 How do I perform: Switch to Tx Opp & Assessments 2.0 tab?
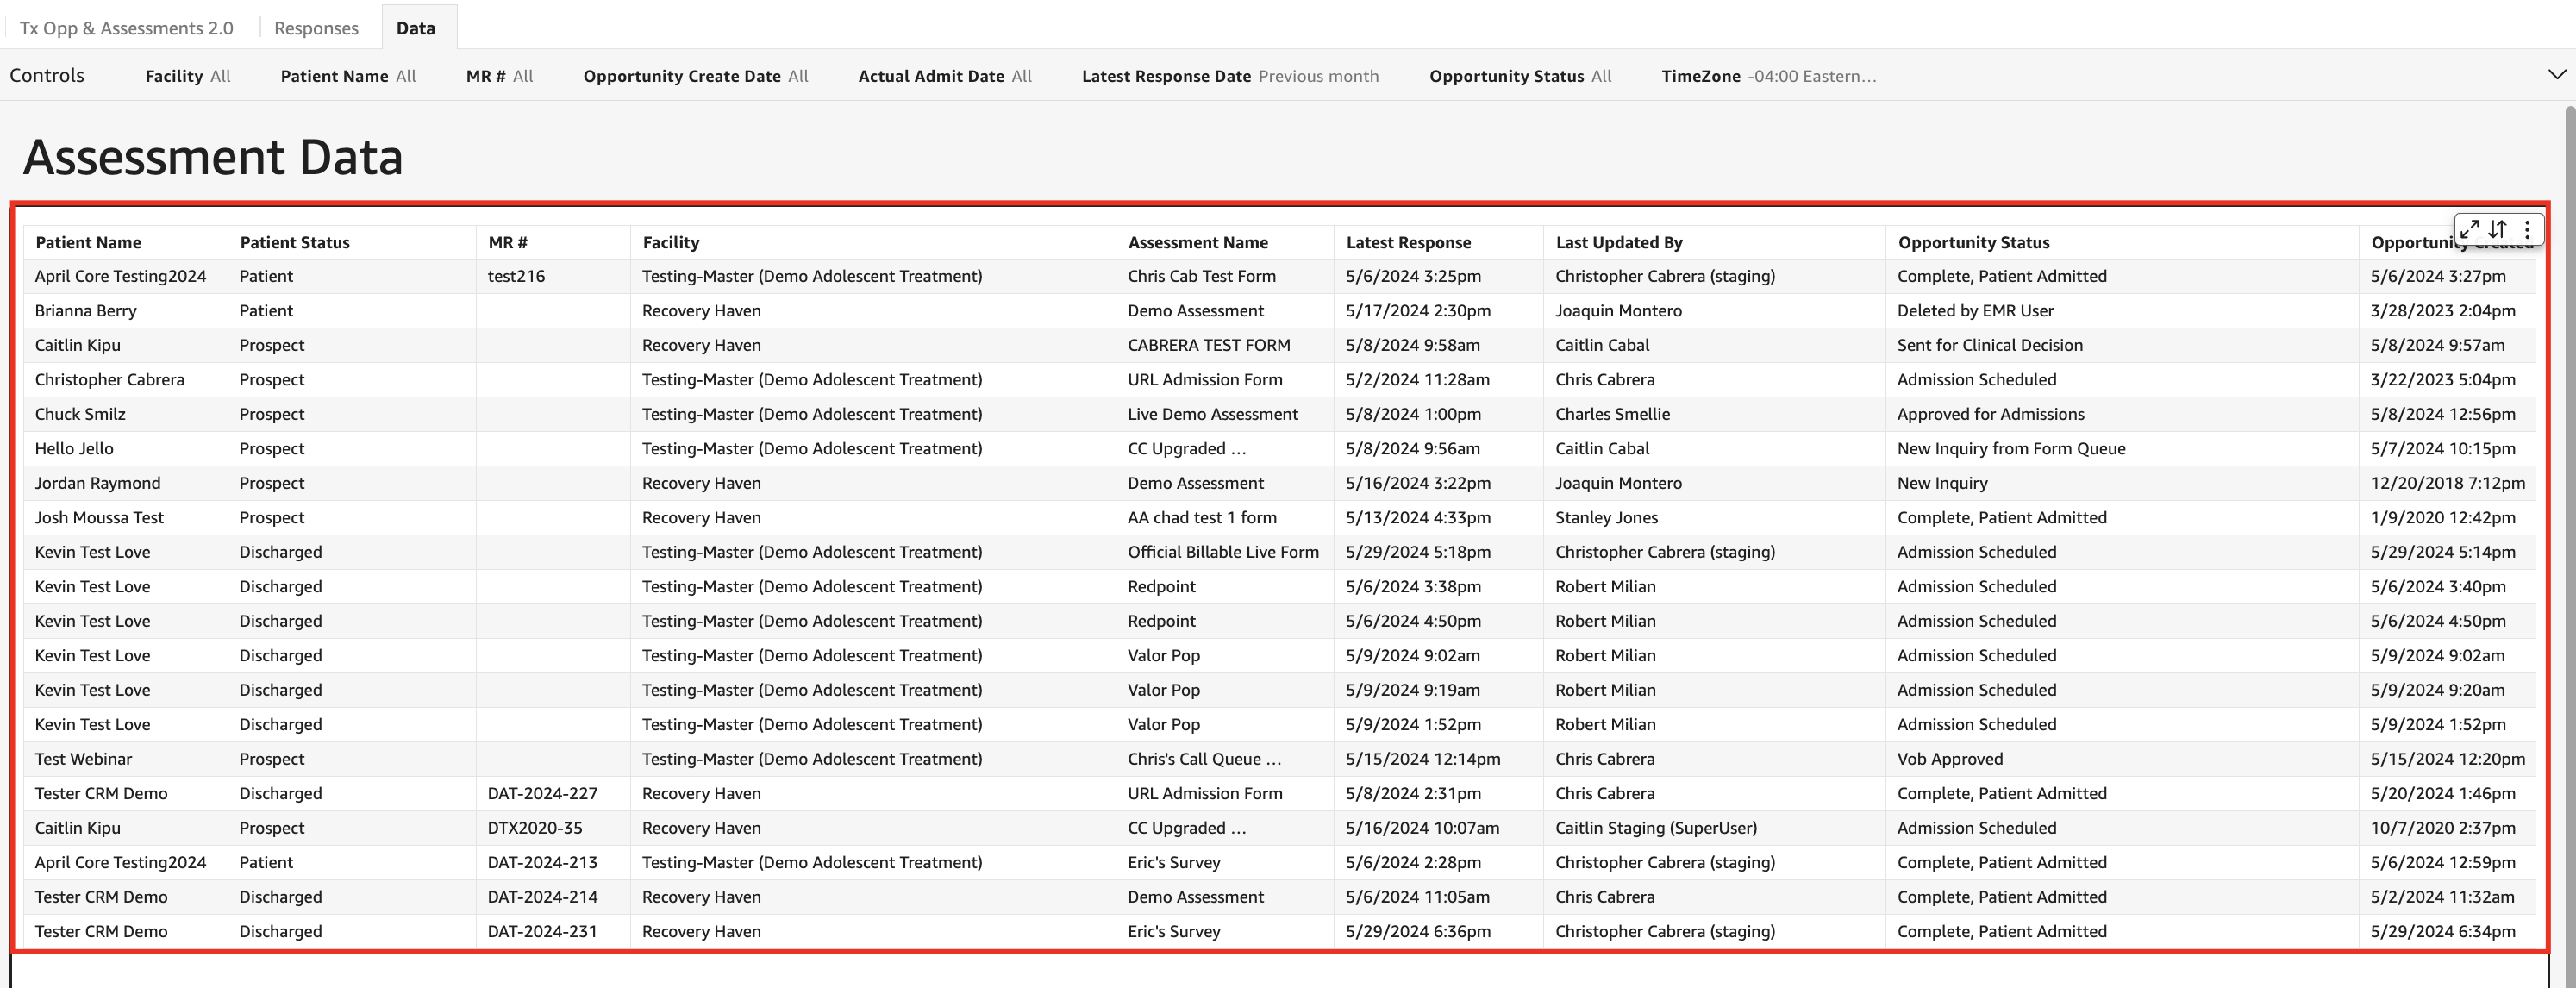[127, 28]
